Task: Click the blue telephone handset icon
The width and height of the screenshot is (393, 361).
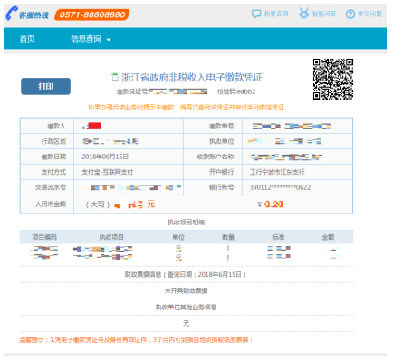Action: tap(12, 14)
